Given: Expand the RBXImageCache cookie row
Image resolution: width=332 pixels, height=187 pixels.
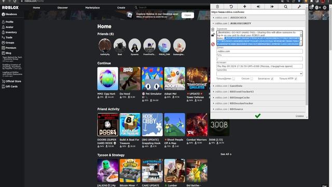Looking at the screenshot, I should pos(258,98).
